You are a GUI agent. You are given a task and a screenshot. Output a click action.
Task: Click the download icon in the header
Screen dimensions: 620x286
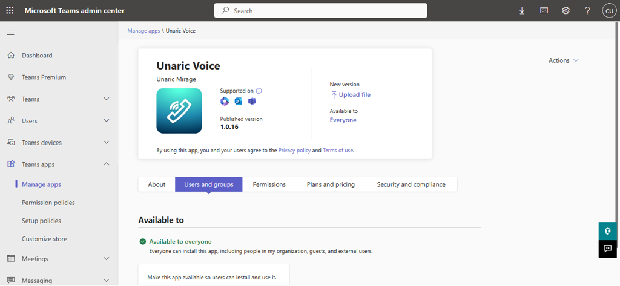[522, 11]
